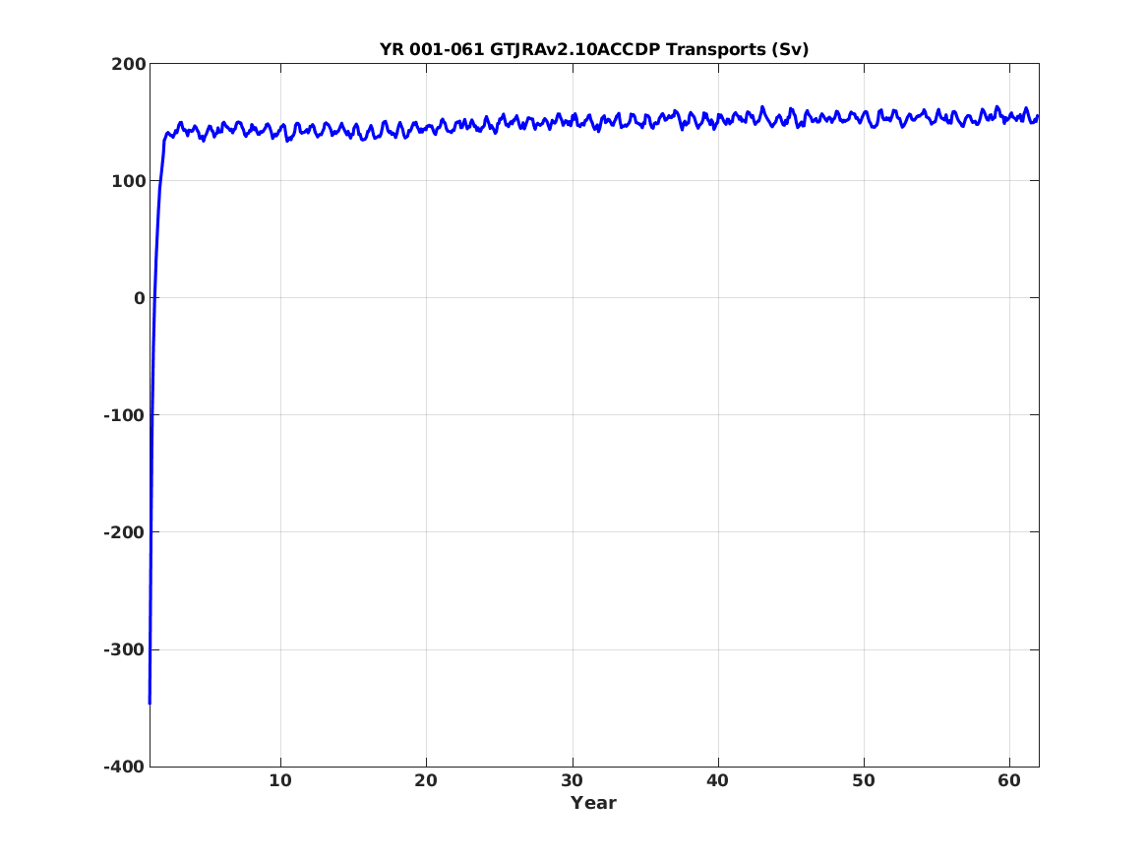Screen dimensions: 1148x861
Task: Click the plot title 'YR 001-061 GTJRAv2.10ACCDP Transports (Sv)'
Action: (x=594, y=49)
